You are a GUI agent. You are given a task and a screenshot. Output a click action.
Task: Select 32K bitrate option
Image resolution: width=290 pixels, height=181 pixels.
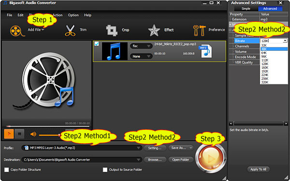[274, 45]
